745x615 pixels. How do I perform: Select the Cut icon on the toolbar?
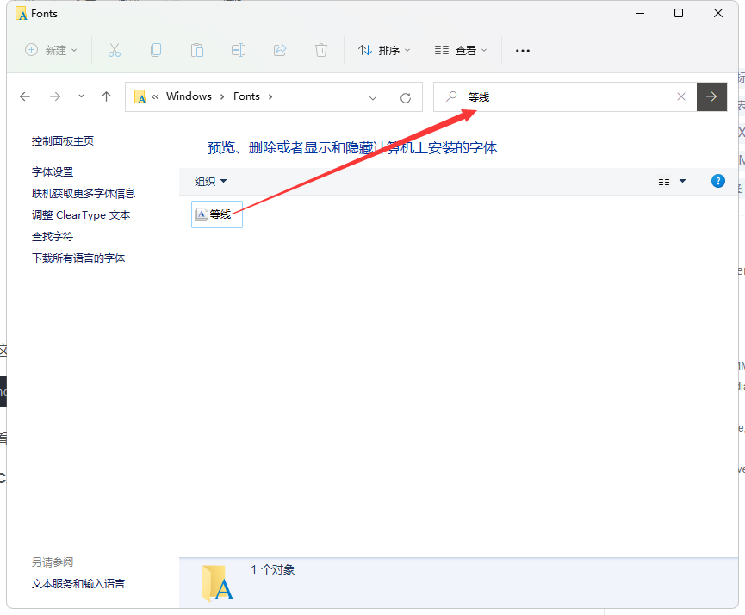(115, 50)
